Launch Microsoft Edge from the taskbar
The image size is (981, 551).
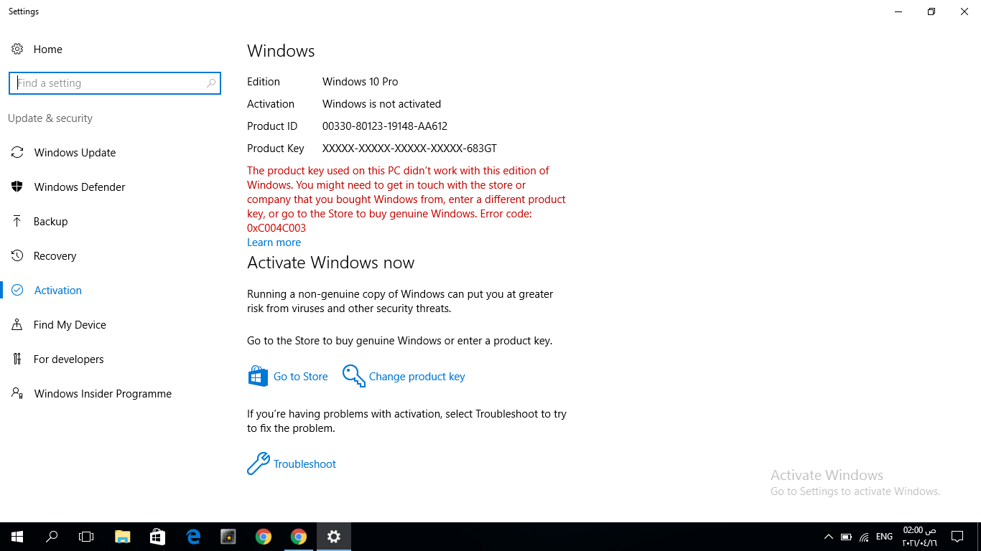click(x=193, y=537)
